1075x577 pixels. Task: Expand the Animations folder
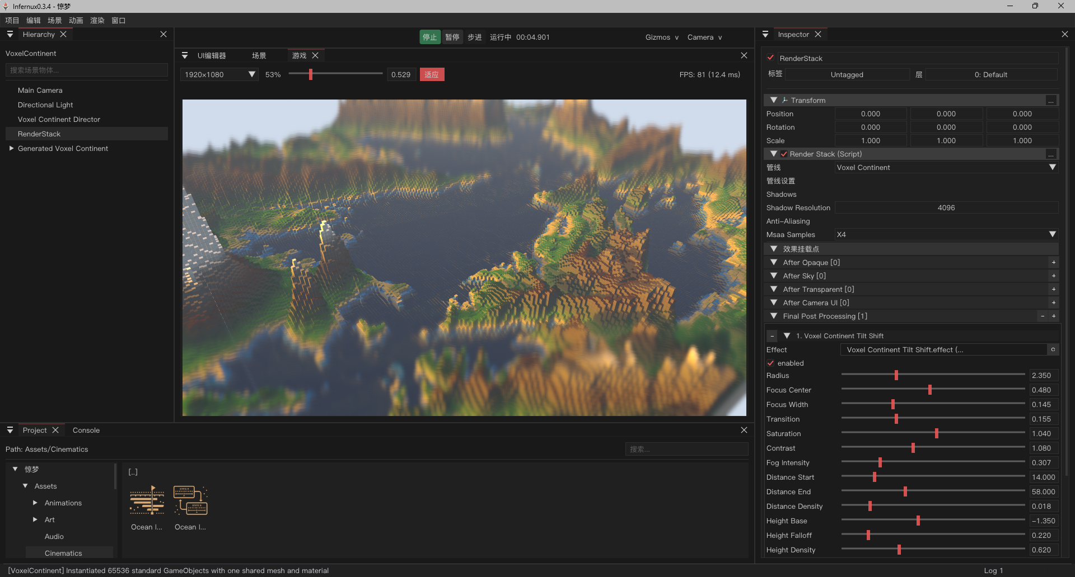35,503
